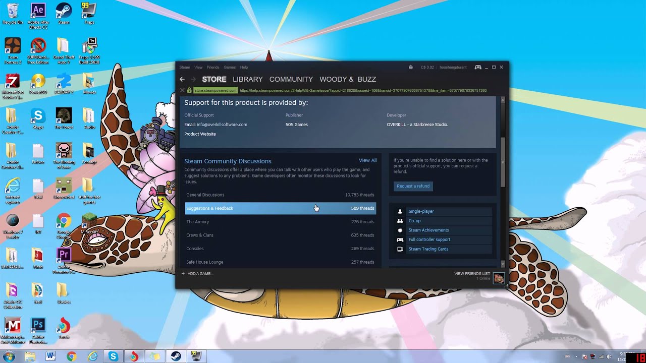
Task: Click the Steam URL address text
Action: pos(363,90)
